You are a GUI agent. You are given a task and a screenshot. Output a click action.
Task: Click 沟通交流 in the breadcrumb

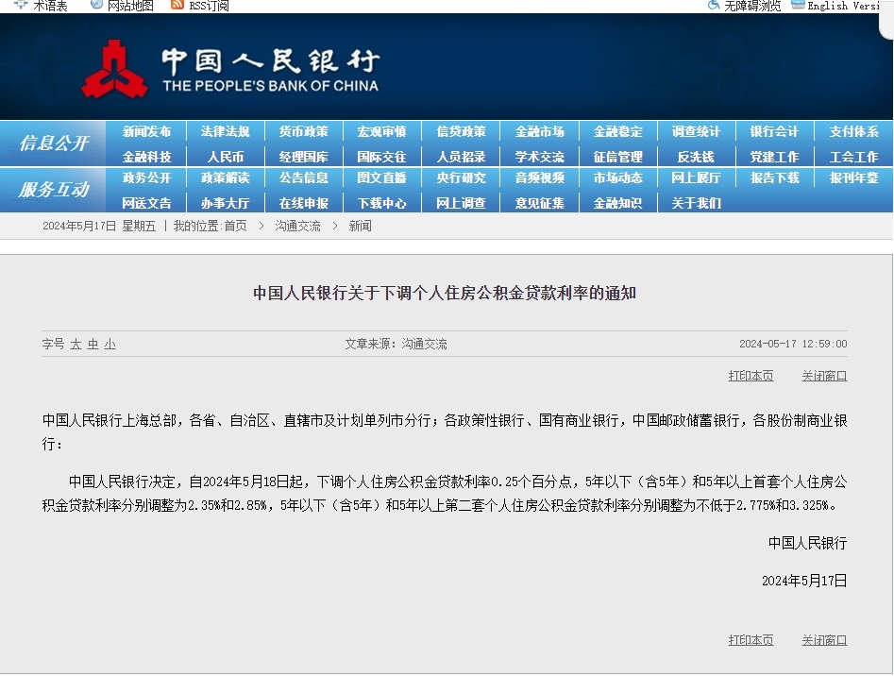[297, 227]
